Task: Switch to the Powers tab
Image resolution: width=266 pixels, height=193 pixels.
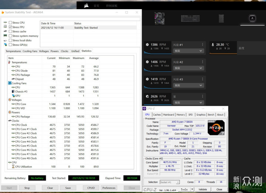Action: [54, 51]
